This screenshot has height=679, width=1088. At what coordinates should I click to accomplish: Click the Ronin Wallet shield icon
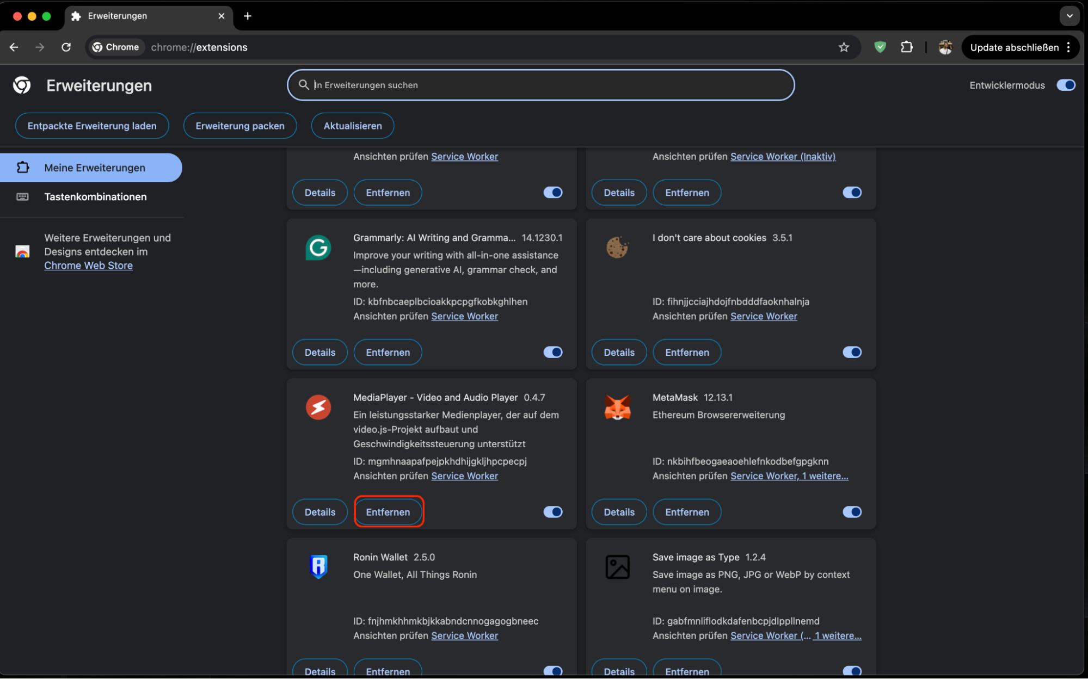pos(318,567)
